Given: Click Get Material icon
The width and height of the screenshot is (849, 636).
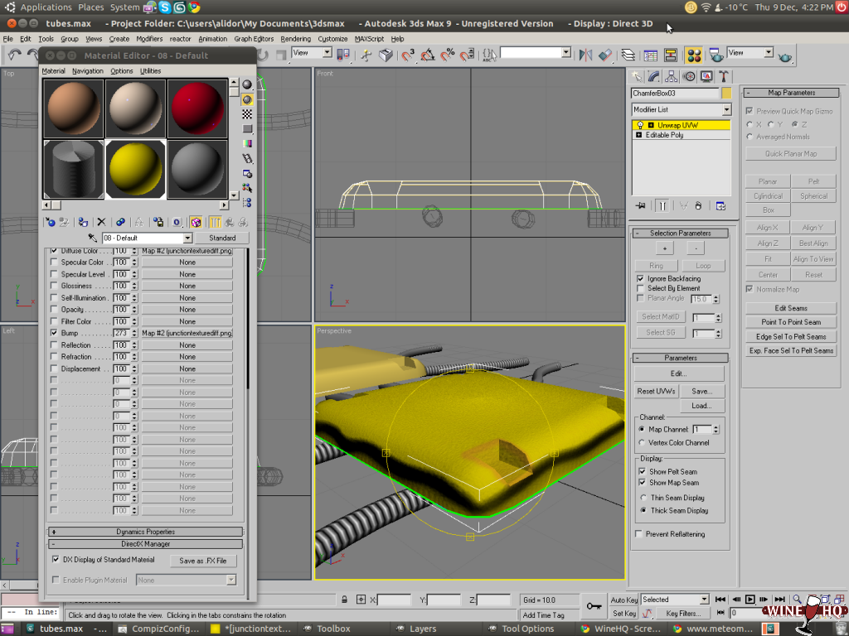Looking at the screenshot, I should coord(51,222).
